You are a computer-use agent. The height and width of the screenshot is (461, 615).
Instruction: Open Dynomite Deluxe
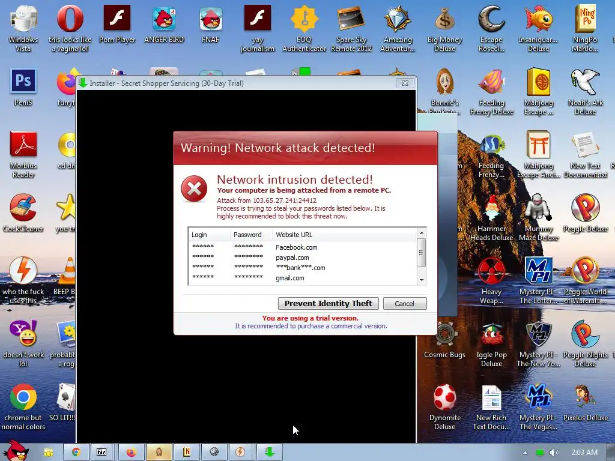click(445, 407)
